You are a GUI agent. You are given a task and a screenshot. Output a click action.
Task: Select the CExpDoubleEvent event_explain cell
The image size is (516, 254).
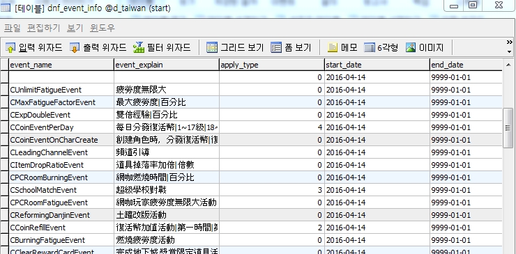(x=167, y=115)
